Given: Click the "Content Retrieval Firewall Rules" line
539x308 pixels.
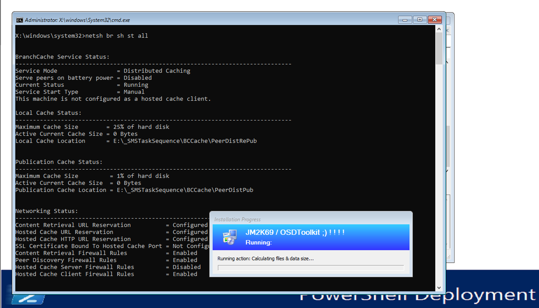Looking at the screenshot, I should (106, 253).
